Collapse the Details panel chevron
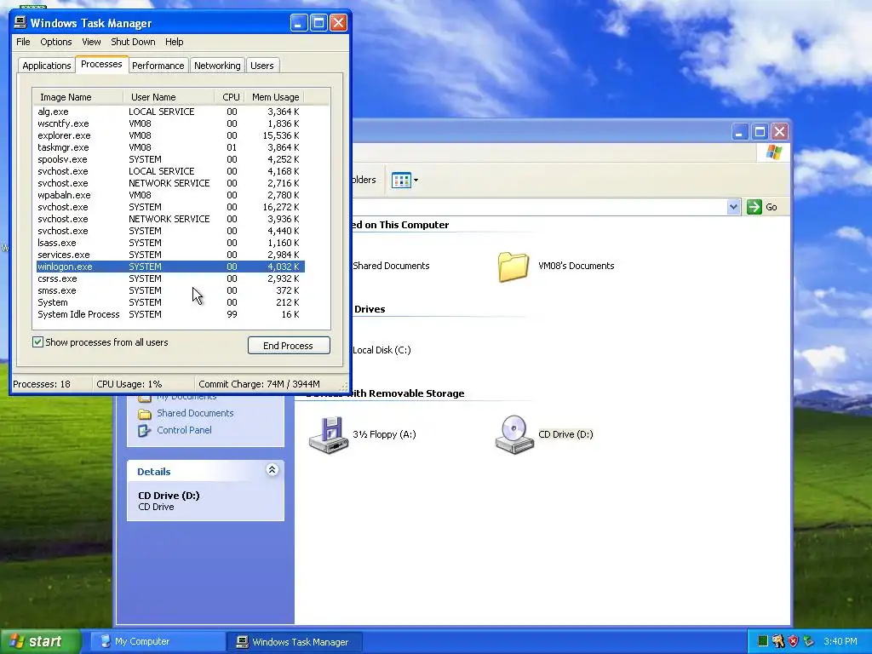The image size is (872, 654). click(272, 470)
